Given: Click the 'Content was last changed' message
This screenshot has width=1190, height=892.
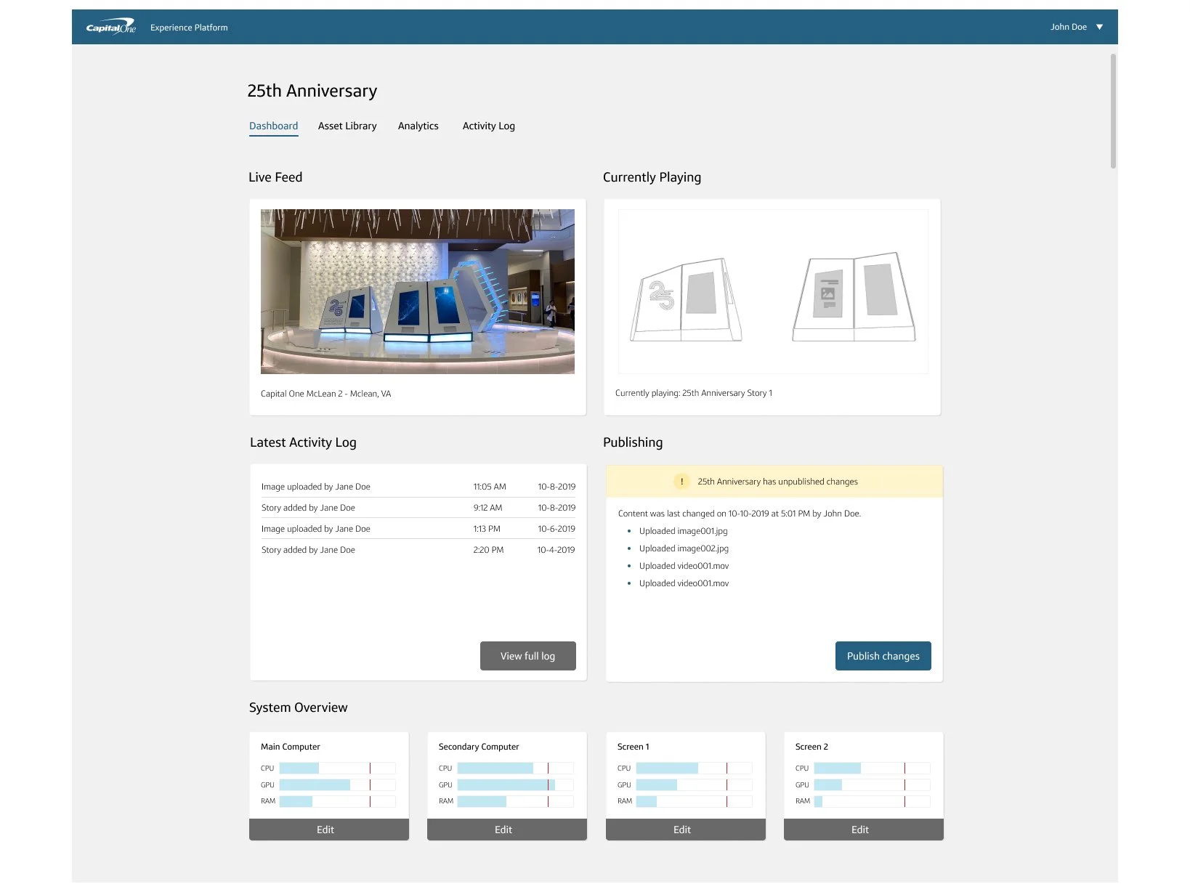Looking at the screenshot, I should 740,514.
